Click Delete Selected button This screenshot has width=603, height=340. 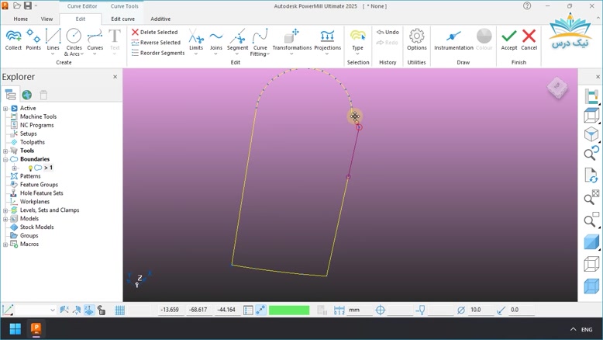tap(155, 32)
